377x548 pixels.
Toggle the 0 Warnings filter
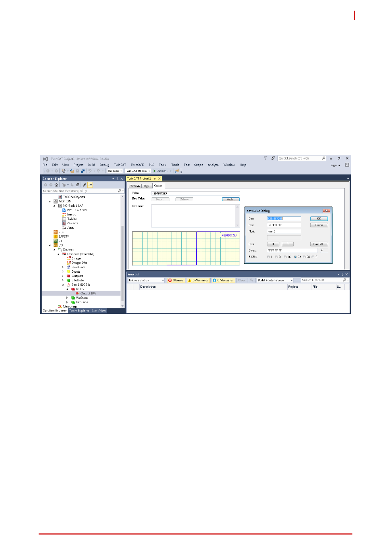(198, 280)
